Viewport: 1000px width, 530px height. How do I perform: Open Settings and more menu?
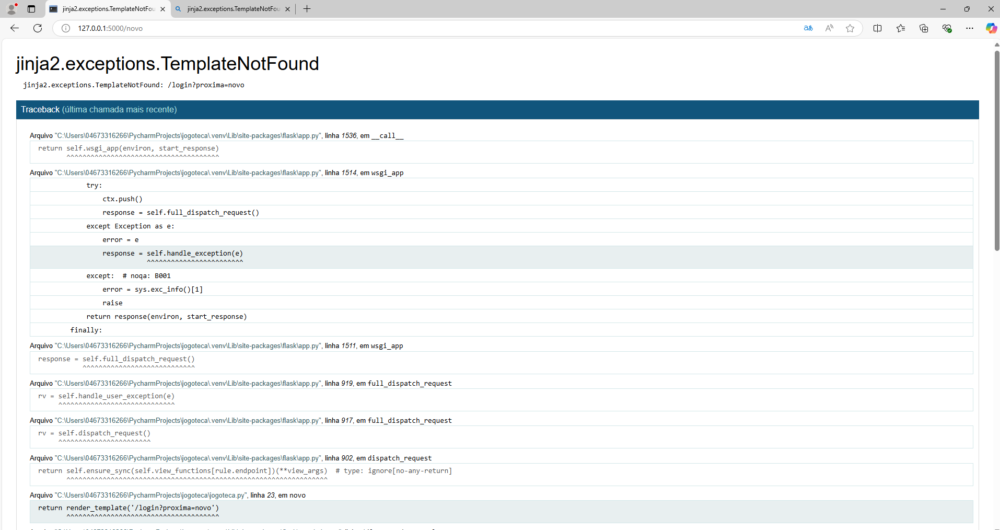(970, 28)
